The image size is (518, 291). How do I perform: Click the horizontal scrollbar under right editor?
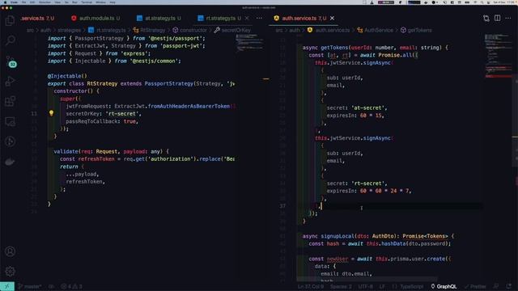(367, 279)
